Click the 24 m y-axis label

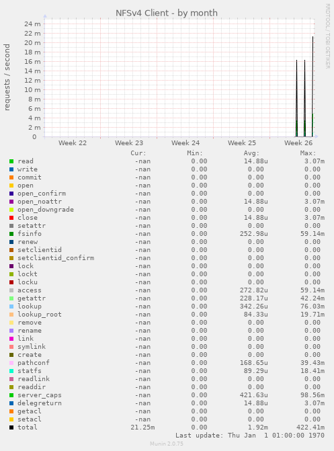pyautogui.click(x=32, y=24)
